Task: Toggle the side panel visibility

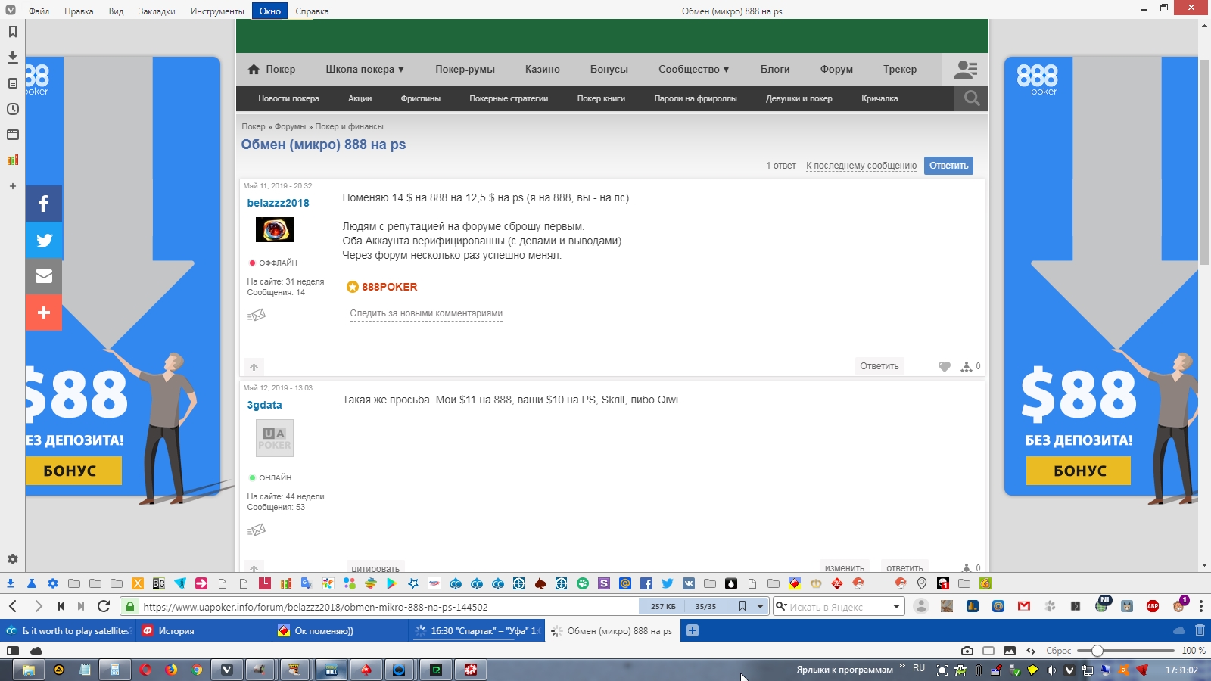Action: (x=13, y=651)
